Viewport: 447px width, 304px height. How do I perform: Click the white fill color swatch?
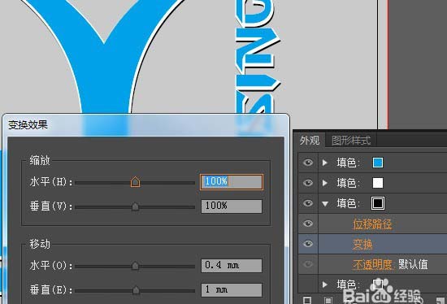click(378, 183)
